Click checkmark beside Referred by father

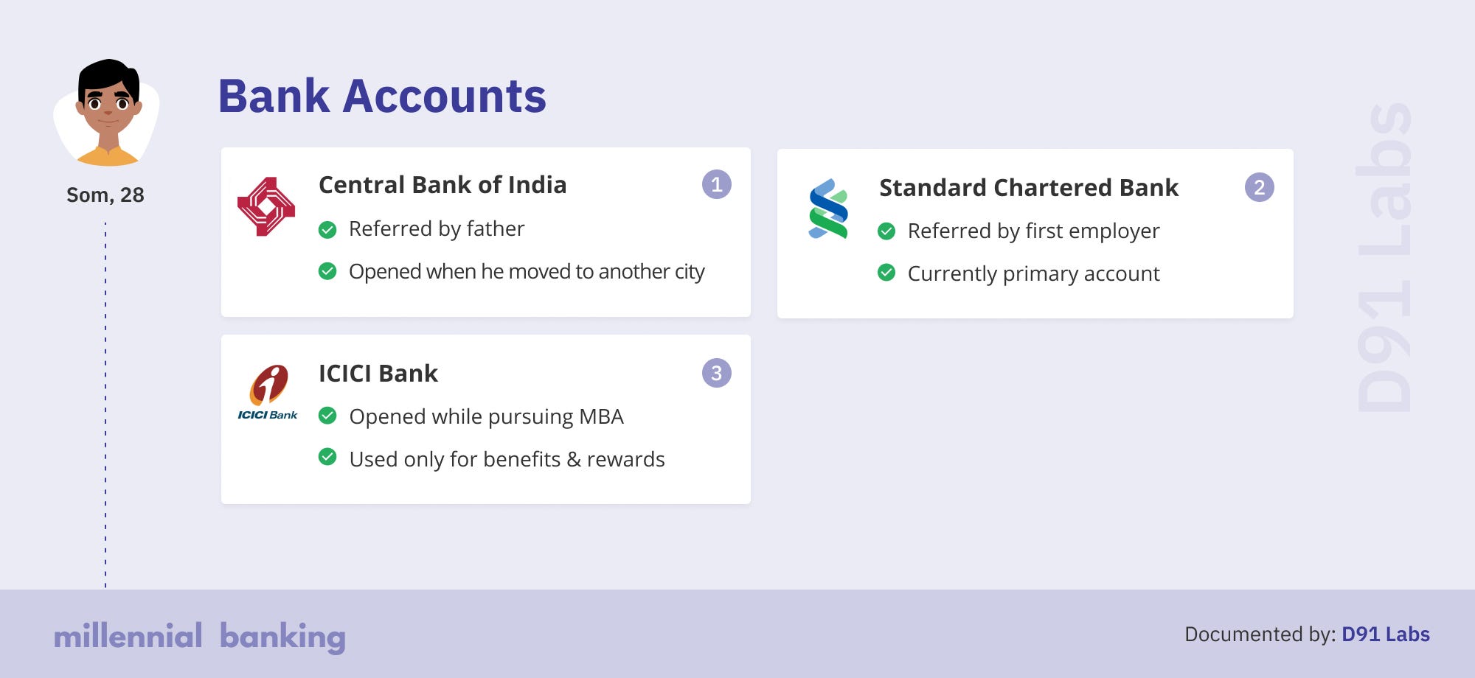(x=327, y=230)
